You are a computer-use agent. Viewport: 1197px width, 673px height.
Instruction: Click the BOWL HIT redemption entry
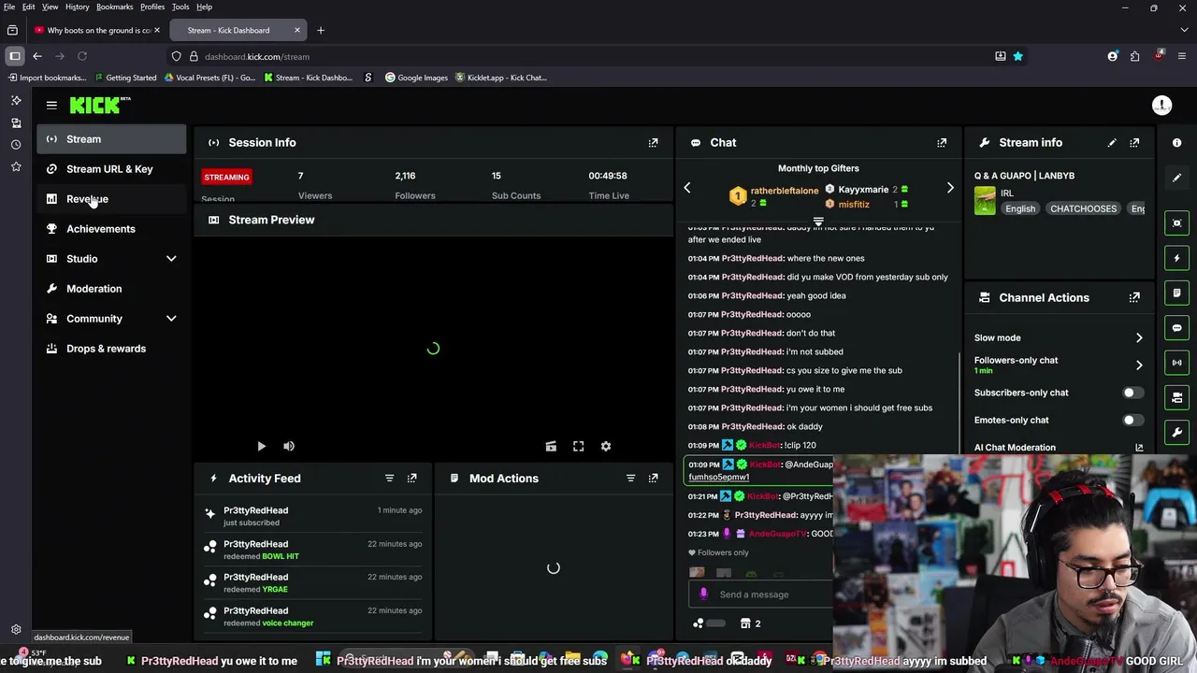pos(313,550)
